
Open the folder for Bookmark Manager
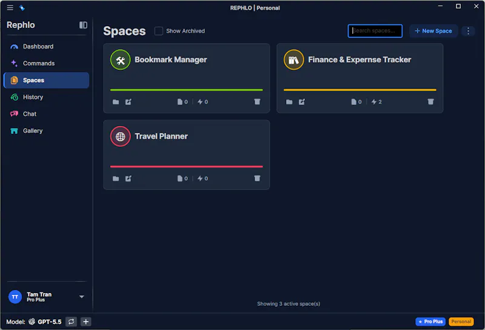tap(116, 102)
